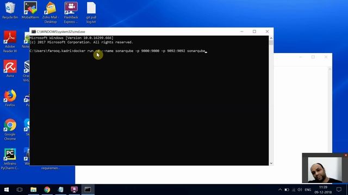Open the taskbar clock and date
Viewport: 348px width, 195px height.
[323, 190]
